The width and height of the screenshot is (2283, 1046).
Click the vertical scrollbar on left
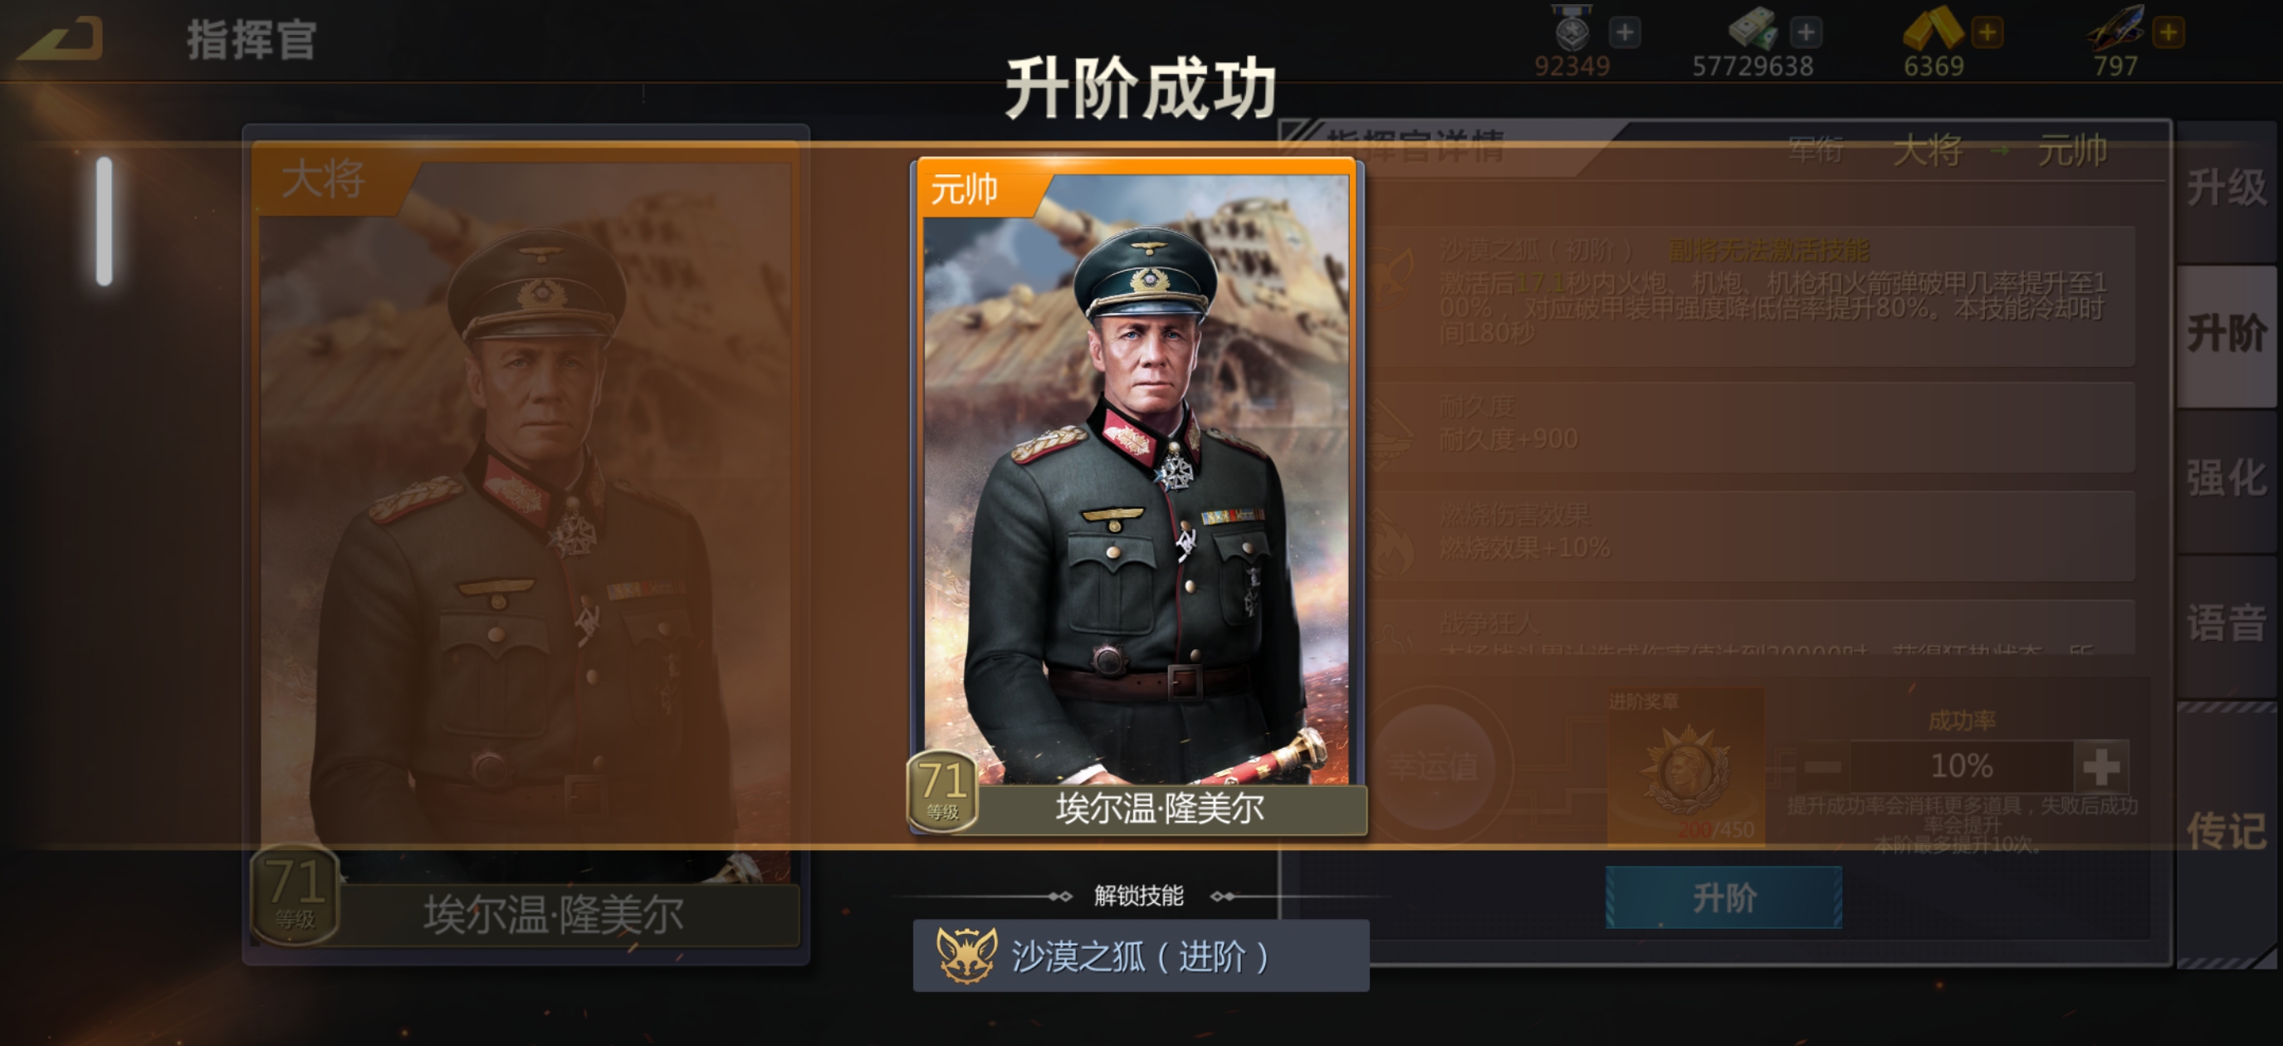pos(105,222)
